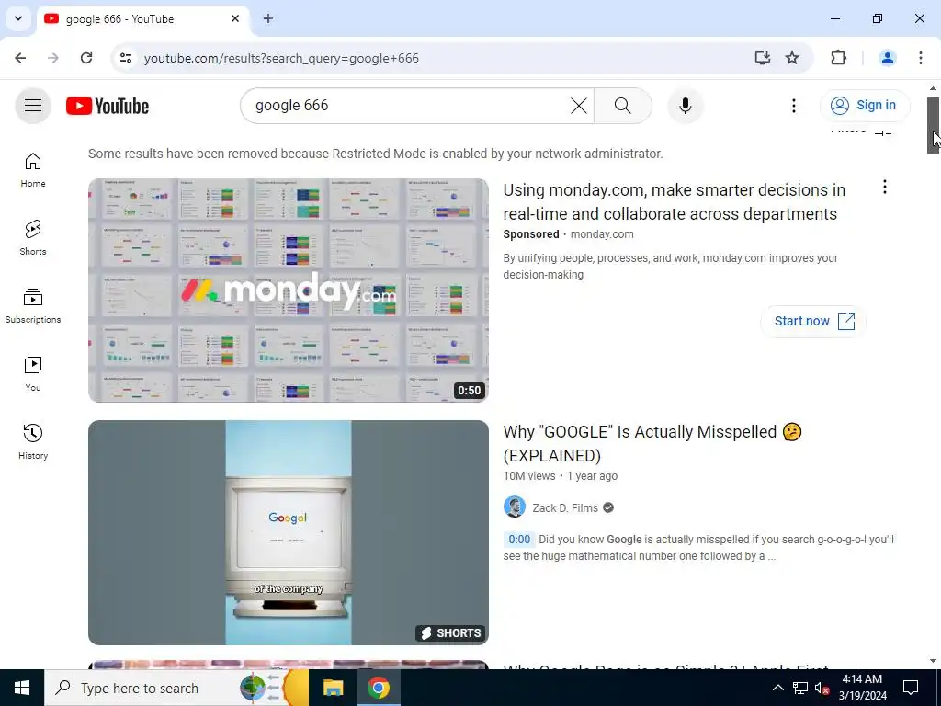The width and height of the screenshot is (941, 706).
Task: Go to Home in sidebar
Action: pos(33,170)
